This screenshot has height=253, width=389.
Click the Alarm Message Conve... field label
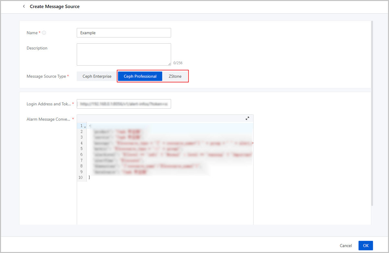click(x=48, y=119)
